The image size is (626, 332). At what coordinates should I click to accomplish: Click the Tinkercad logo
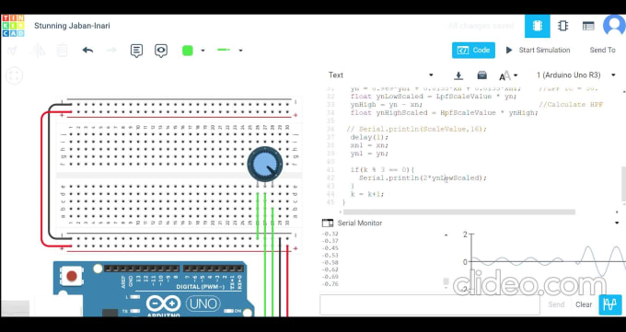click(x=13, y=26)
